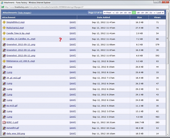Click the mq4 file icon beside Multicharts2.mq4

click(x=4, y=28)
